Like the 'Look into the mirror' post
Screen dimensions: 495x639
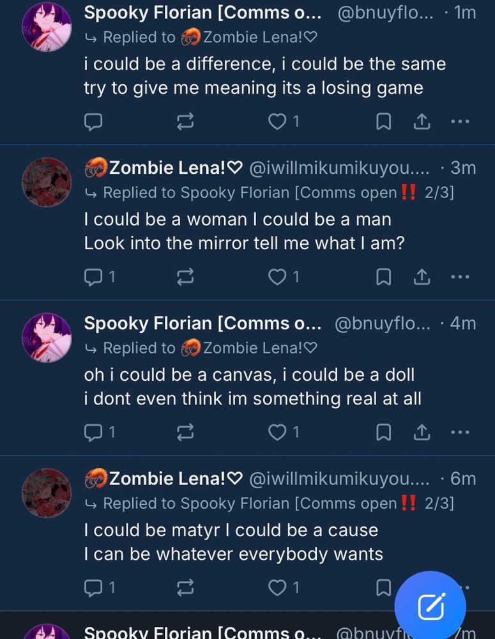coord(277,277)
